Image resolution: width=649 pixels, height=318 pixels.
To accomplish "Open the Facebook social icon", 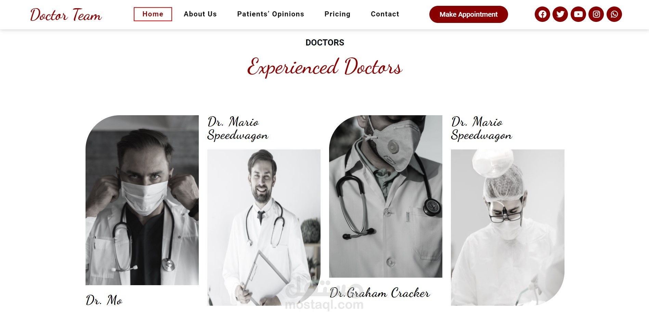I will tap(542, 14).
